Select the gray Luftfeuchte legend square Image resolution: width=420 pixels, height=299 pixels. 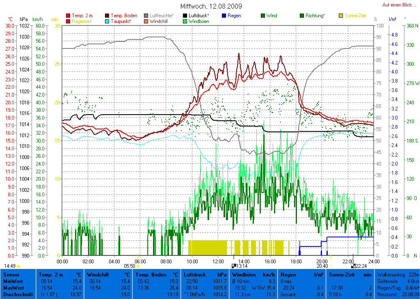146,16
